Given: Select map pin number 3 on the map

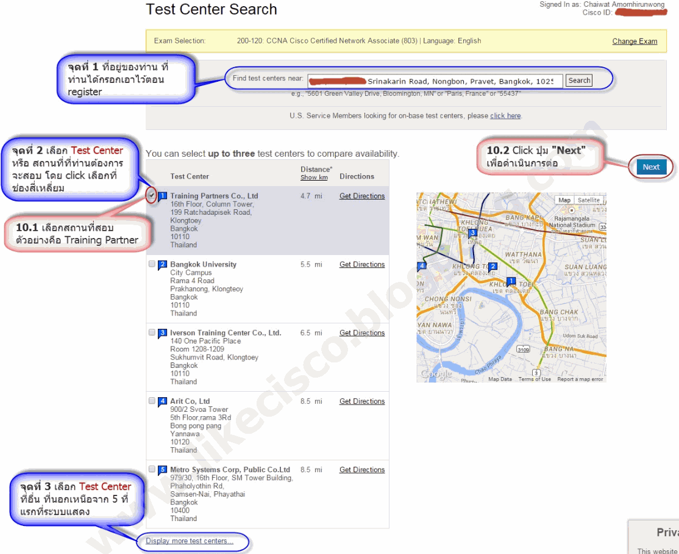Looking at the screenshot, I should pos(473,233).
